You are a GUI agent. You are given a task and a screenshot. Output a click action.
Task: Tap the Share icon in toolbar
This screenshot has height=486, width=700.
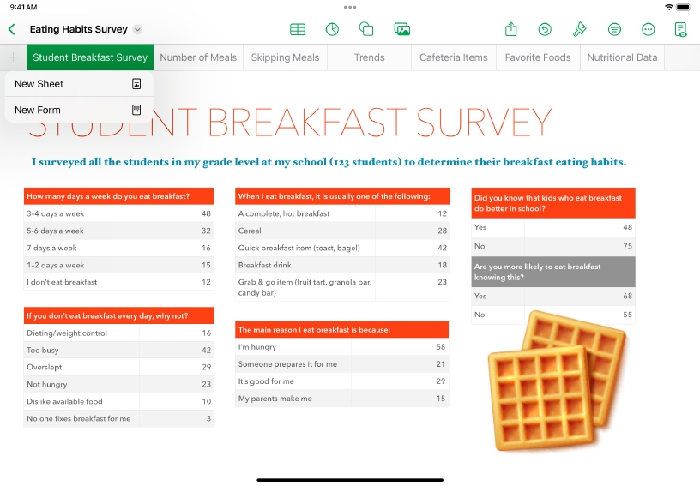point(511,29)
